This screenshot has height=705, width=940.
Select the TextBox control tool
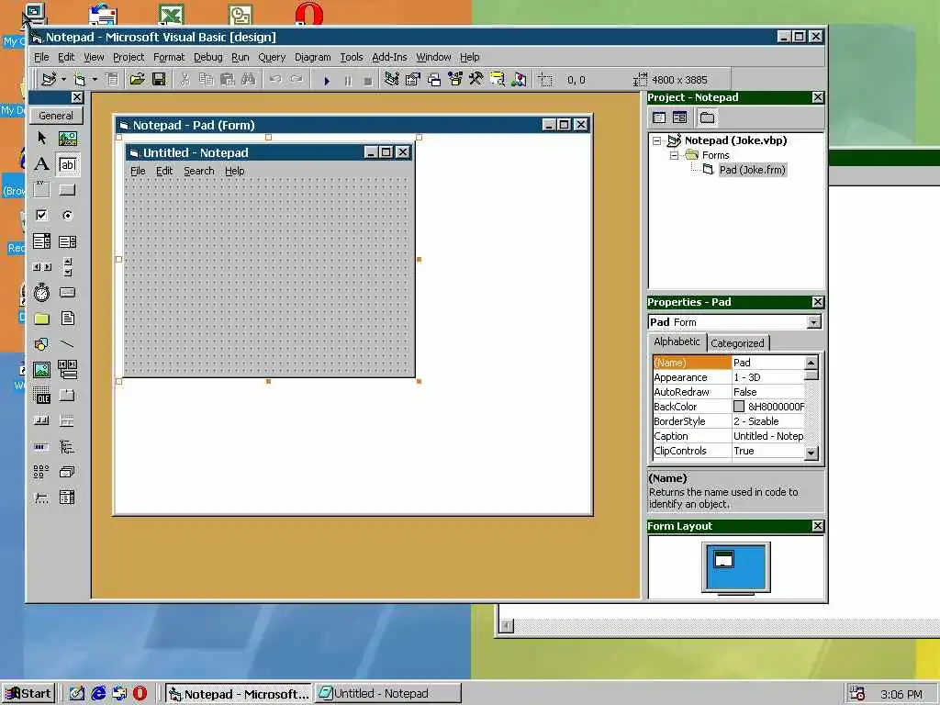point(68,164)
